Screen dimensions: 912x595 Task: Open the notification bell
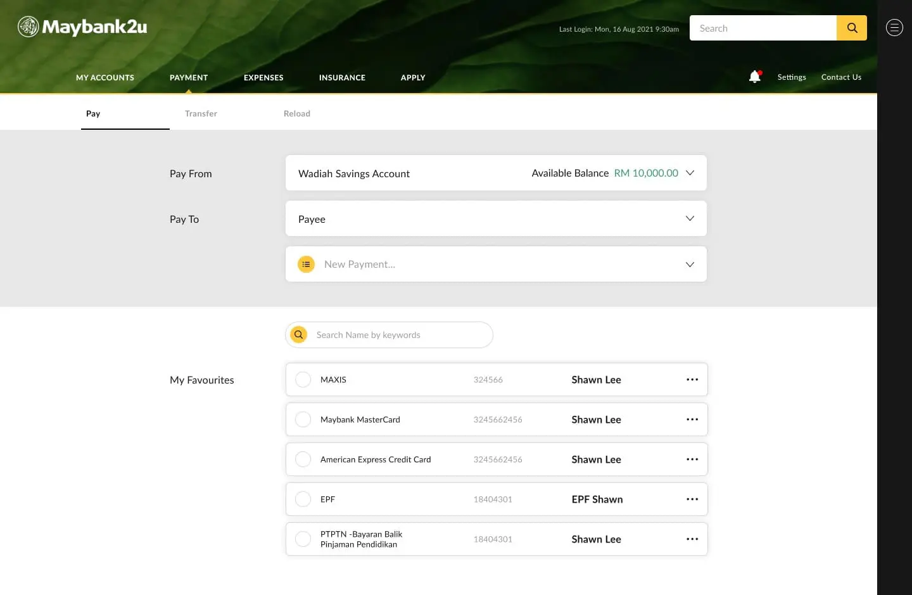(754, 77)
